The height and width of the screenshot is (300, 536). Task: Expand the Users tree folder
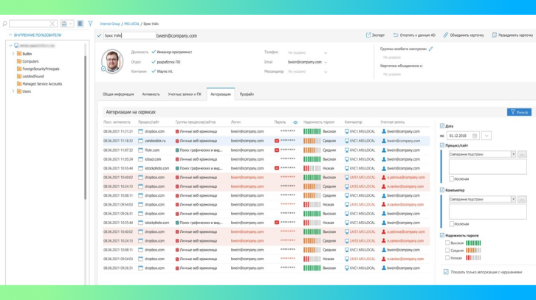(13, 91)
